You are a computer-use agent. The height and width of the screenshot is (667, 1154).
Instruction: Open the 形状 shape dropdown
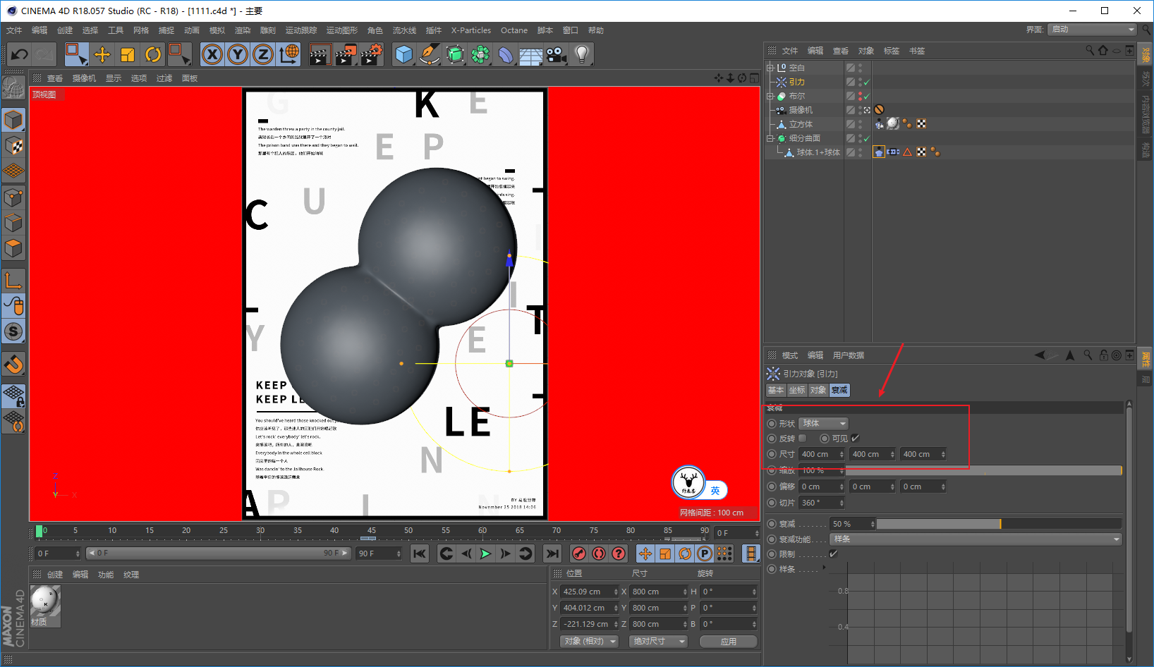[823, 424]
